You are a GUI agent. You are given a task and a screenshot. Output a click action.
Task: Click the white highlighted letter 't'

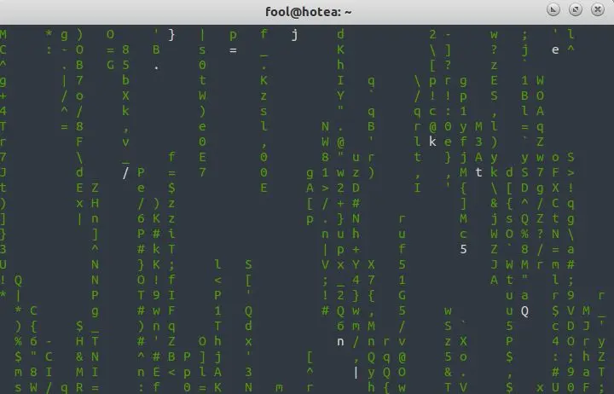478,172
